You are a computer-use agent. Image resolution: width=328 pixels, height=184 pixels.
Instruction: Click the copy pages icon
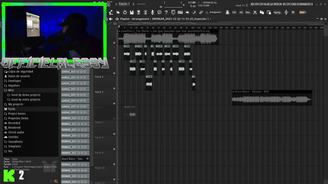pos(262,12)
